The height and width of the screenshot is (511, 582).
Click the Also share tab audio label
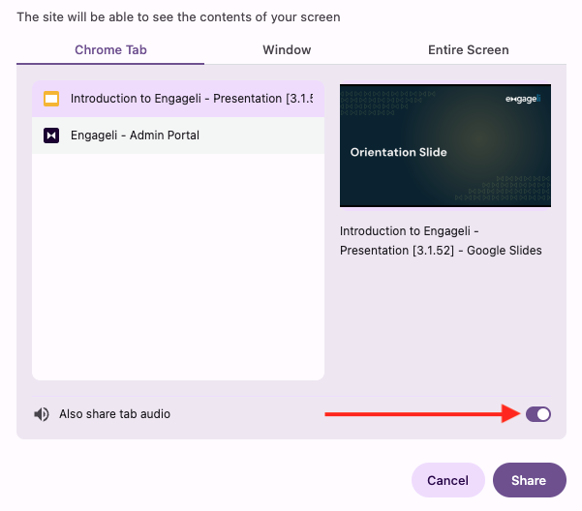tap(114, 414)
